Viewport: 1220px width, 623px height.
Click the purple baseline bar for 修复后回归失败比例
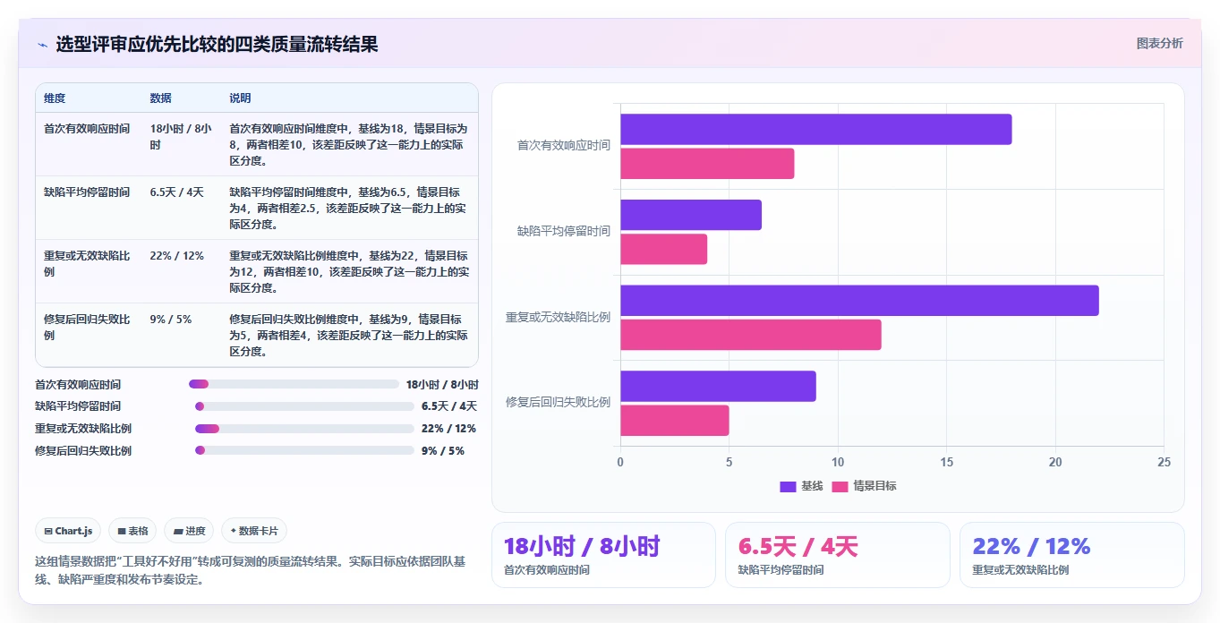[719, 386]
